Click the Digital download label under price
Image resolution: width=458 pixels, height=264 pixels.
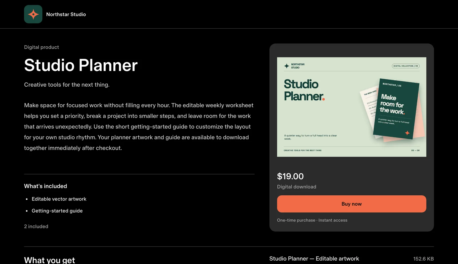[x=297, y=187]
